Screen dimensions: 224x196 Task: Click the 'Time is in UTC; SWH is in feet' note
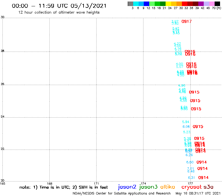click(x=64, y=187)
